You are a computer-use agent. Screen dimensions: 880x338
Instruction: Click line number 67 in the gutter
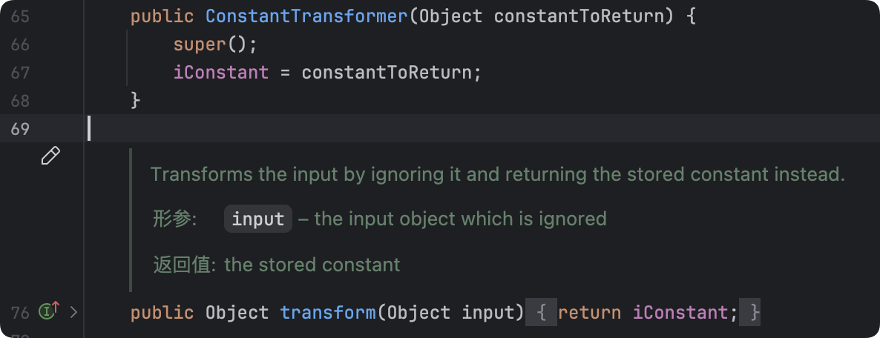point(20,73)
